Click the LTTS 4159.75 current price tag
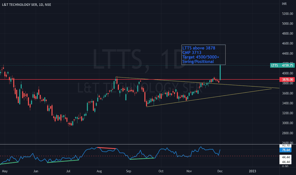 pyautogui.click(x=282, y=66)
